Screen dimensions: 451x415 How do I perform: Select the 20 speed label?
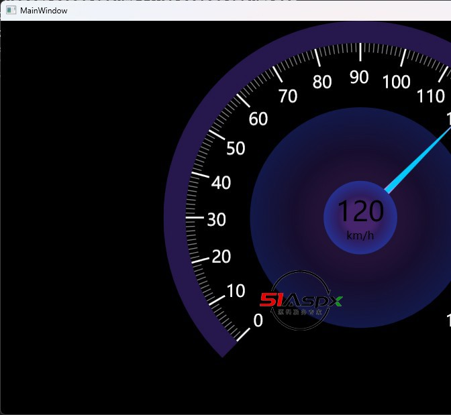[x=221, y=257]
